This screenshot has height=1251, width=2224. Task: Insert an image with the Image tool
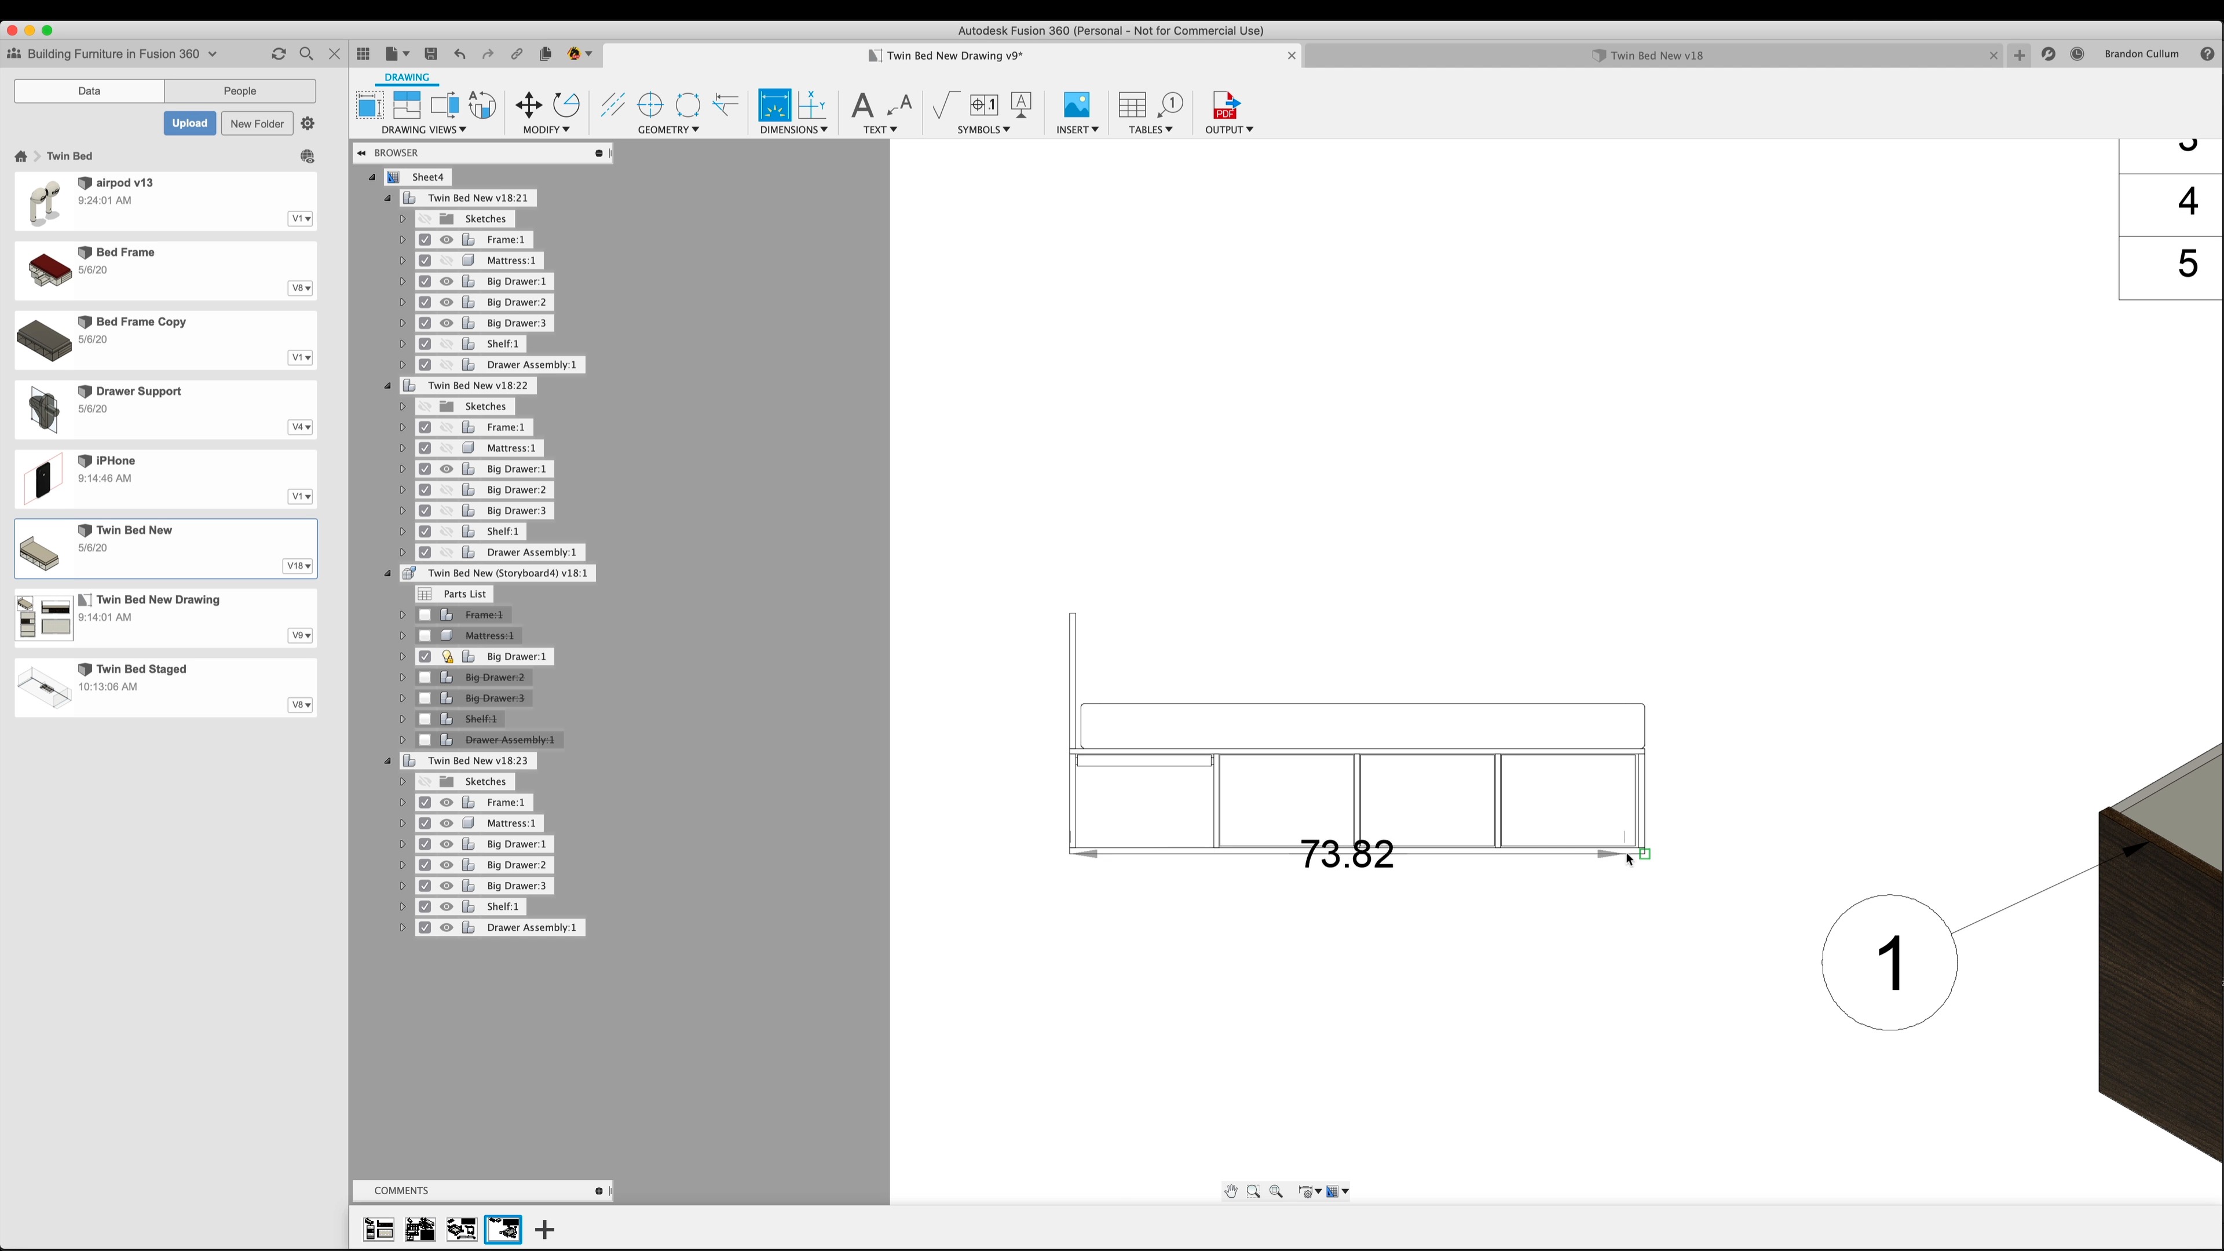[1077, 105]
